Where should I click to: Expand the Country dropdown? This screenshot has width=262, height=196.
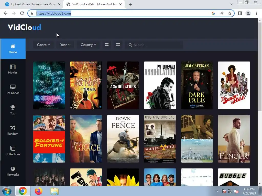click(x=88, y=45)
